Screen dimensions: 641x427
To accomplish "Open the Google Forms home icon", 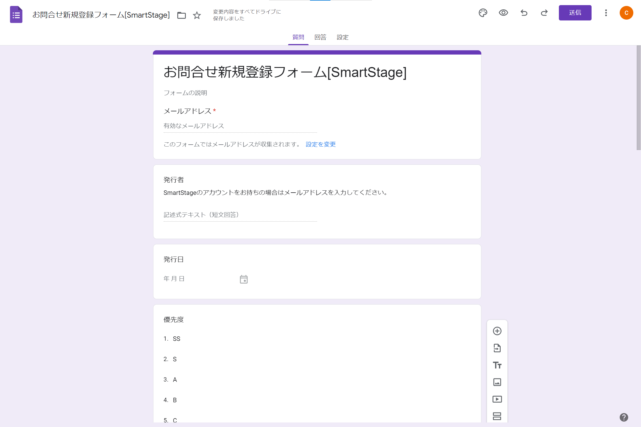I will (16, 14).
